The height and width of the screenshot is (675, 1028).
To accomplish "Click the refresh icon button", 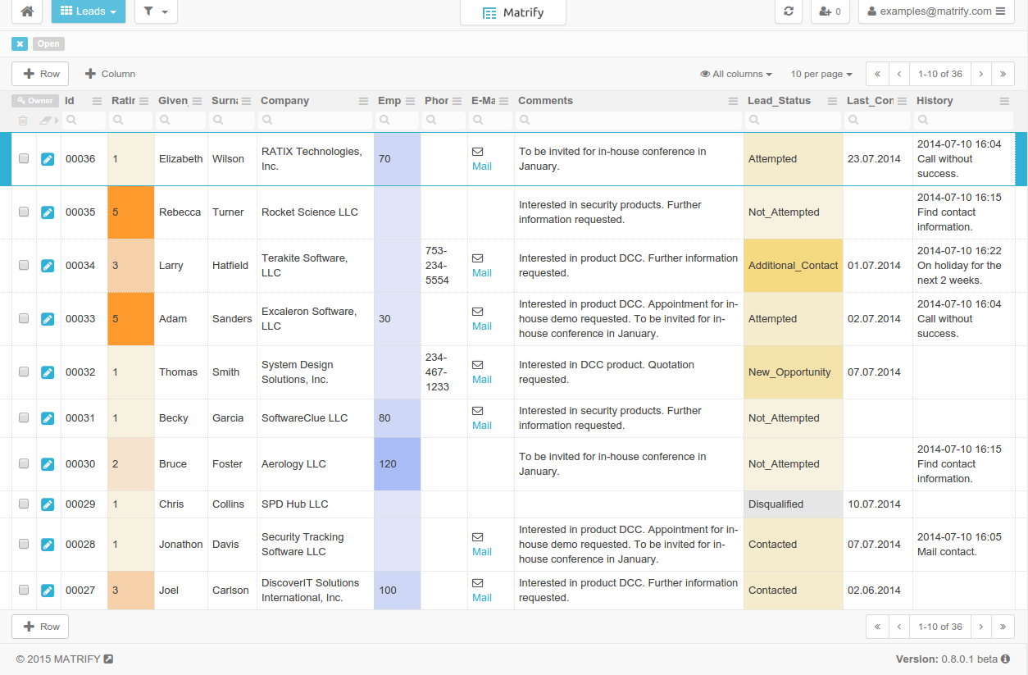I will [x=789, y=11].
